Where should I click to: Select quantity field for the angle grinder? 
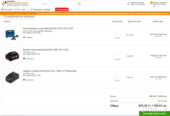pos(117,34)
